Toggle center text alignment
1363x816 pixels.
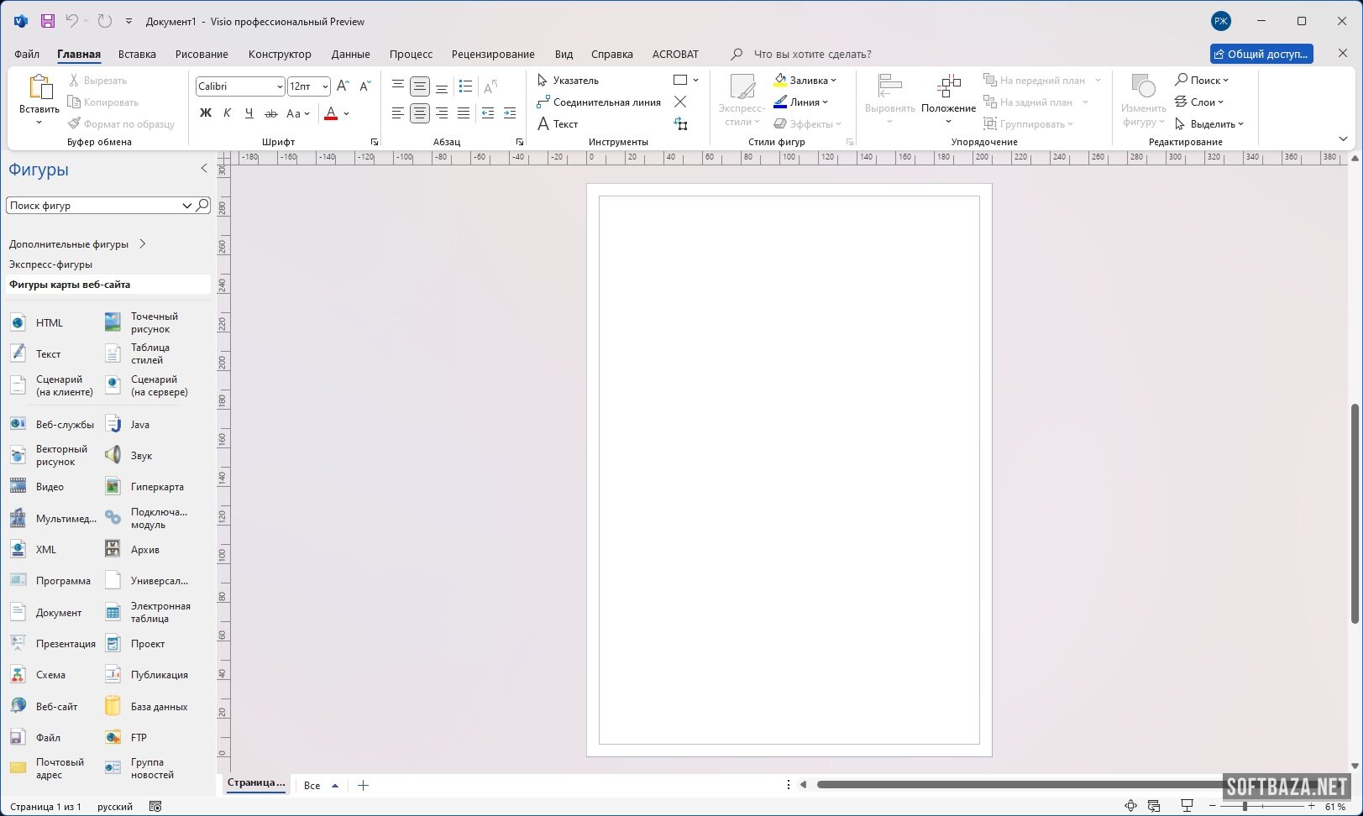click(x=420, y=113)
